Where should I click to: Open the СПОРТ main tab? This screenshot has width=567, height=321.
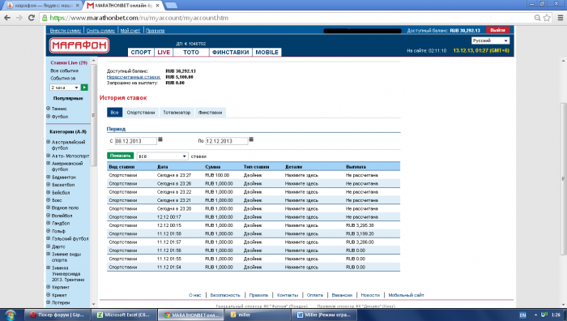point(141,52)
